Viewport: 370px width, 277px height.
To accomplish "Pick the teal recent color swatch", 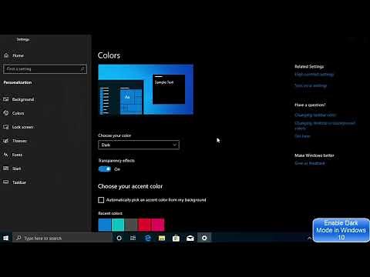I will [118, 225].
